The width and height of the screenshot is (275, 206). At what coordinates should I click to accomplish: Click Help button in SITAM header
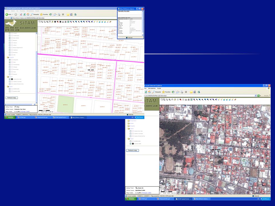7,30
